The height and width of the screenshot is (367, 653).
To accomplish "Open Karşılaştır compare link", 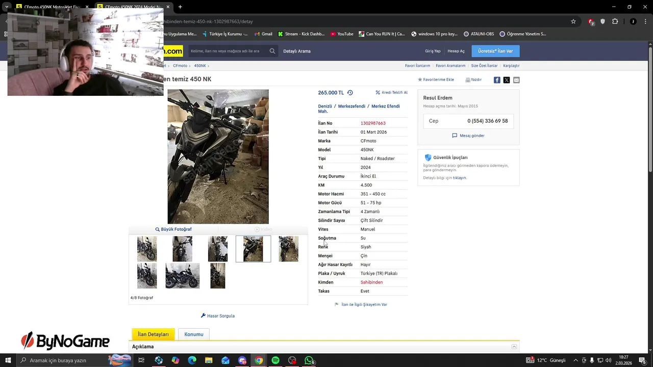I will [511, 66].
